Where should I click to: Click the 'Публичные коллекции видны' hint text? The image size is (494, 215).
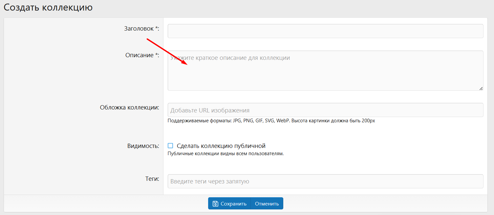click(226, 154)
